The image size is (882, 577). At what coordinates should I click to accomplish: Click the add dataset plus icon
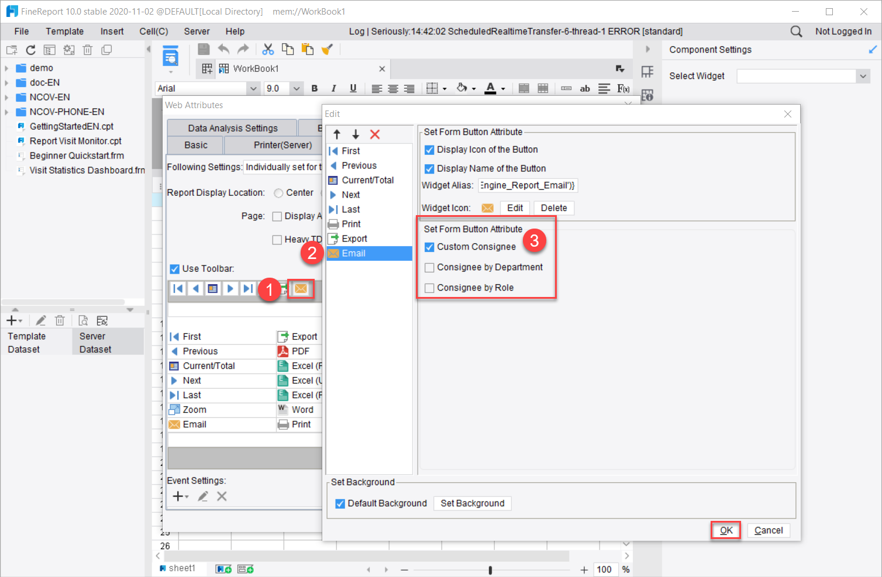pos(14,320)
